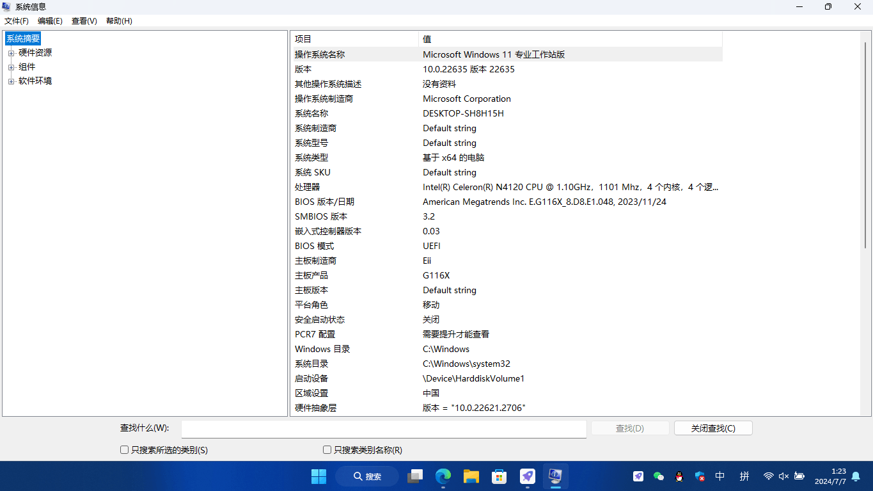Select the 安全启动状态 row
This screenshot has height=491, width=873.
[507, 319]
